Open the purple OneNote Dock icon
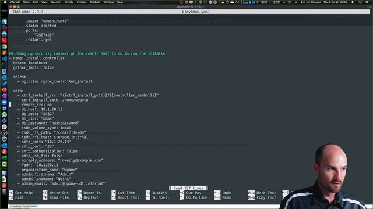 4,96
